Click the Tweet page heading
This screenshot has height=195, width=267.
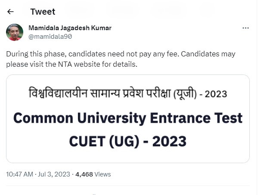(x=43, y=12)
